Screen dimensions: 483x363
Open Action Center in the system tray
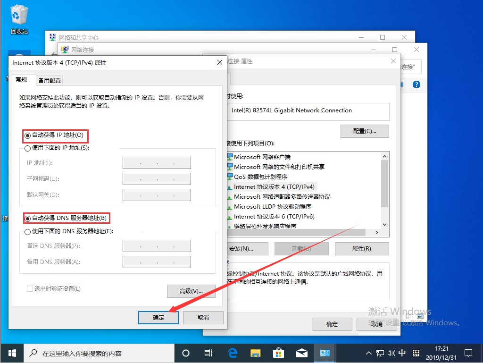click(x=468, y=353)
